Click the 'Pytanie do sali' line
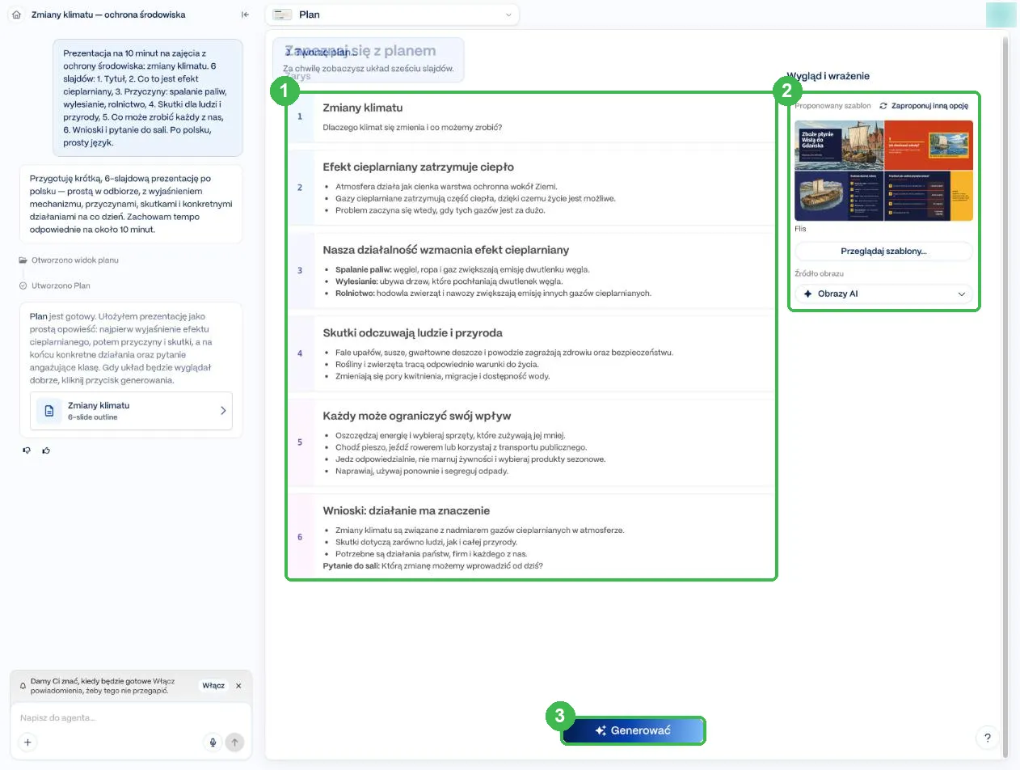The width and height of the screenshot is (1020, 770). 432,565
